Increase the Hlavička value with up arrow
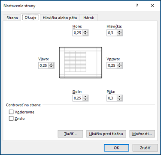The height and width of the screenshot is (155, 161). click(x=119, y=31)
